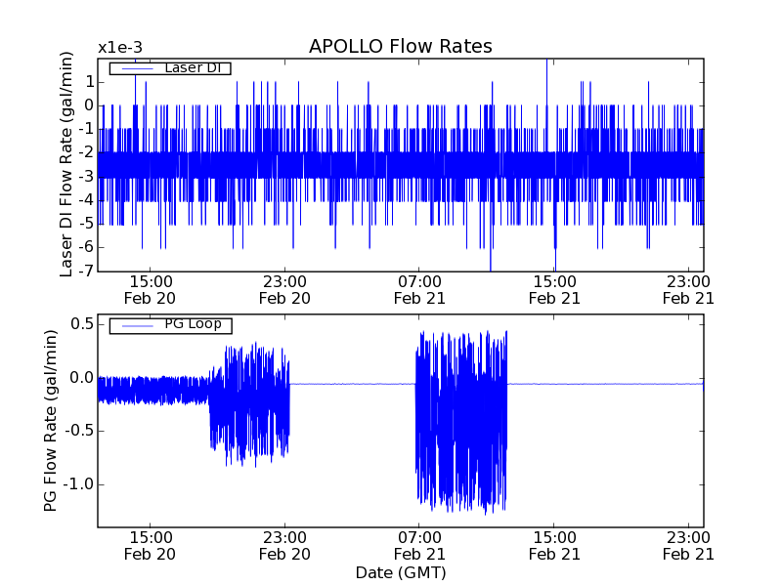
Task: Click "07:00 Feb 21" under the PG Loop plot
Action: [x=419, y=546]
